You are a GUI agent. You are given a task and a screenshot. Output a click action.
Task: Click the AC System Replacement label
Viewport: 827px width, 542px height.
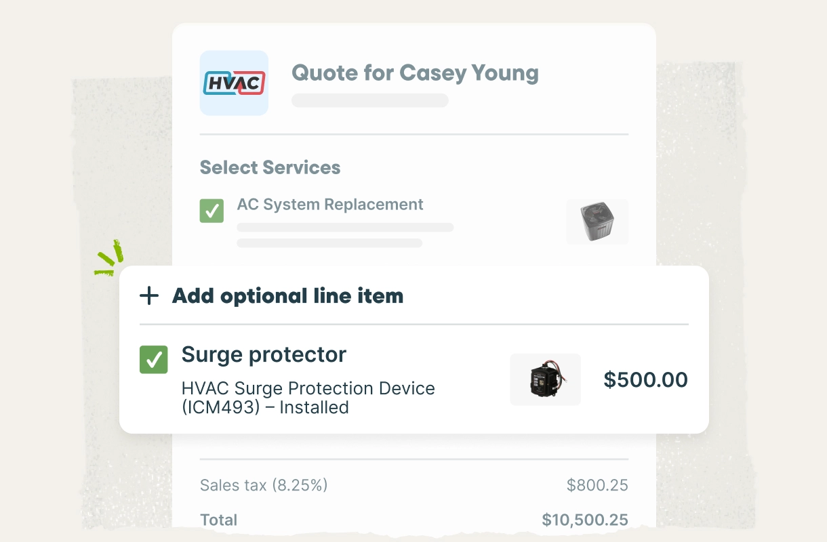(x=330, y=205)
